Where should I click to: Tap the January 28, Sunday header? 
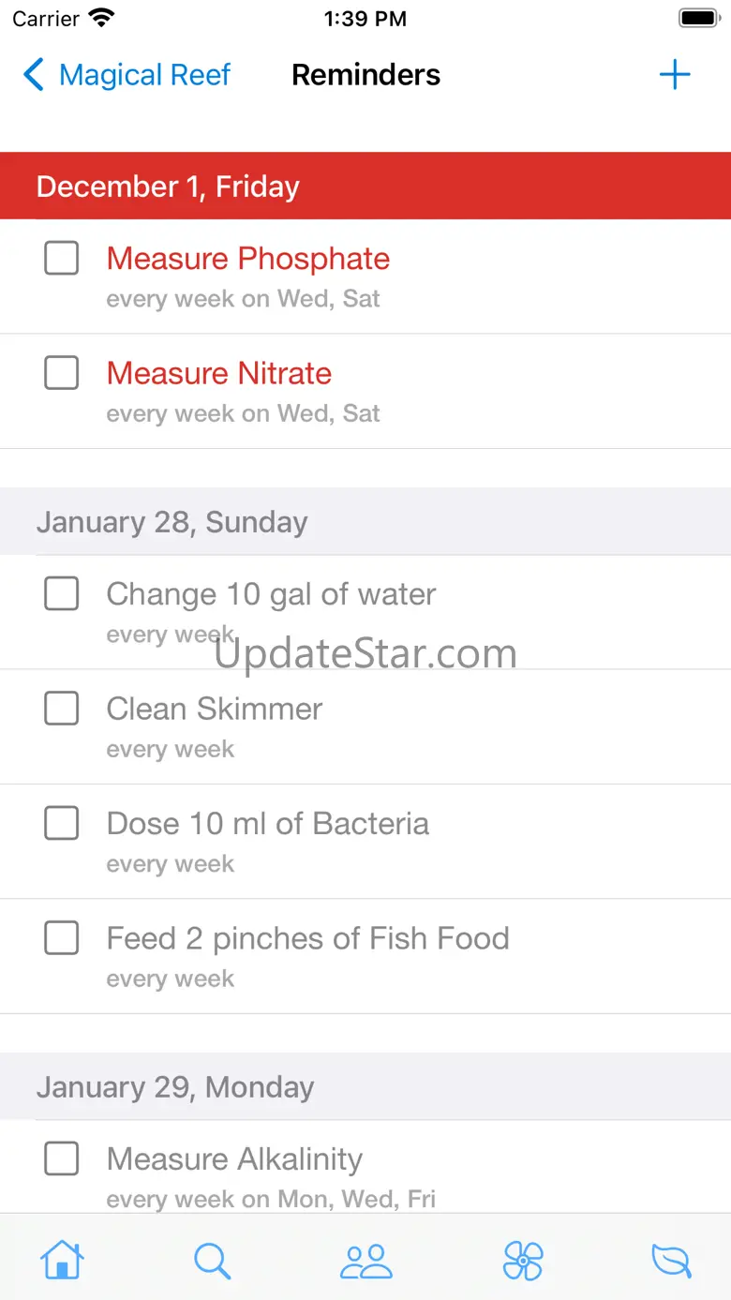(172, 522)
